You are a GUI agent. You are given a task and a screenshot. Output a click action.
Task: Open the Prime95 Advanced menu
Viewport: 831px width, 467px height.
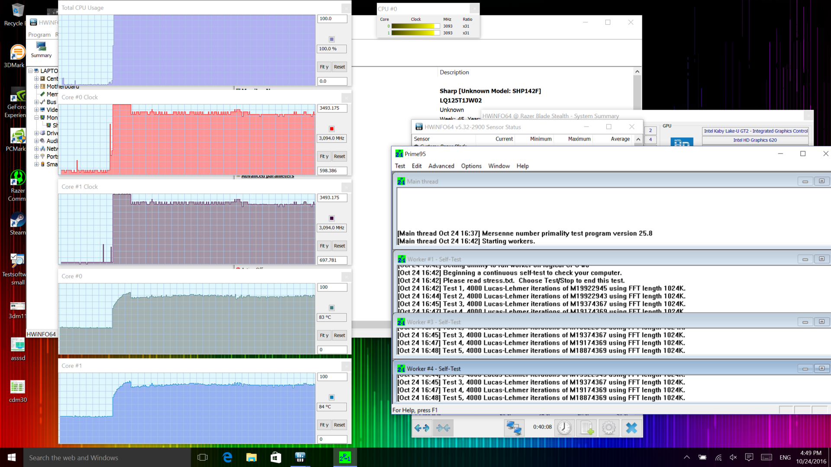click(x=441, y=166)
